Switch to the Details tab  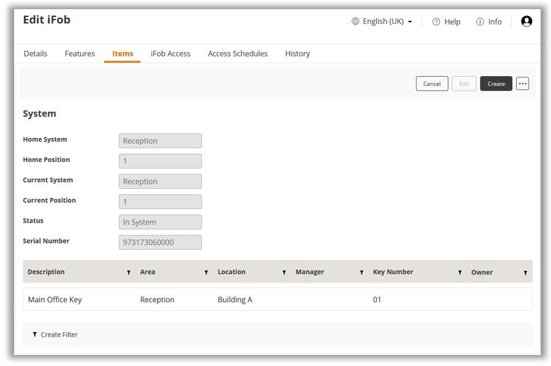click(36, 54)
